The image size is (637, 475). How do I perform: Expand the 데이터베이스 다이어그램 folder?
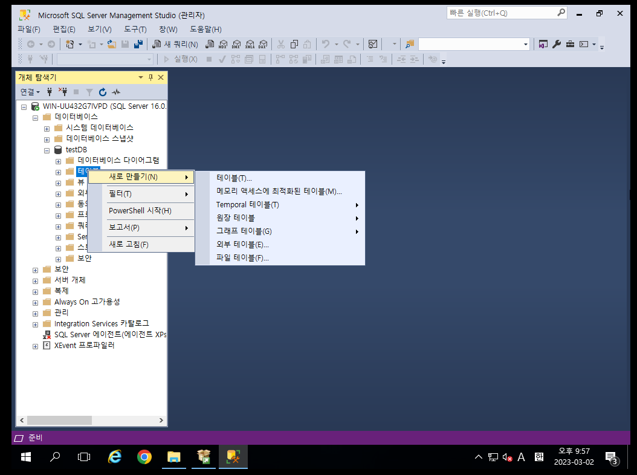58,161
